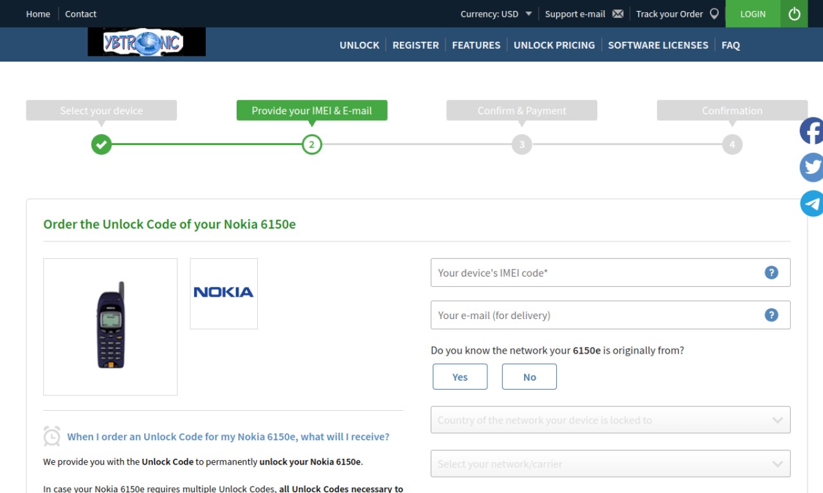Click the Track your Order pin icon
The image size is (823, 493).
click(x=714, y=13)
